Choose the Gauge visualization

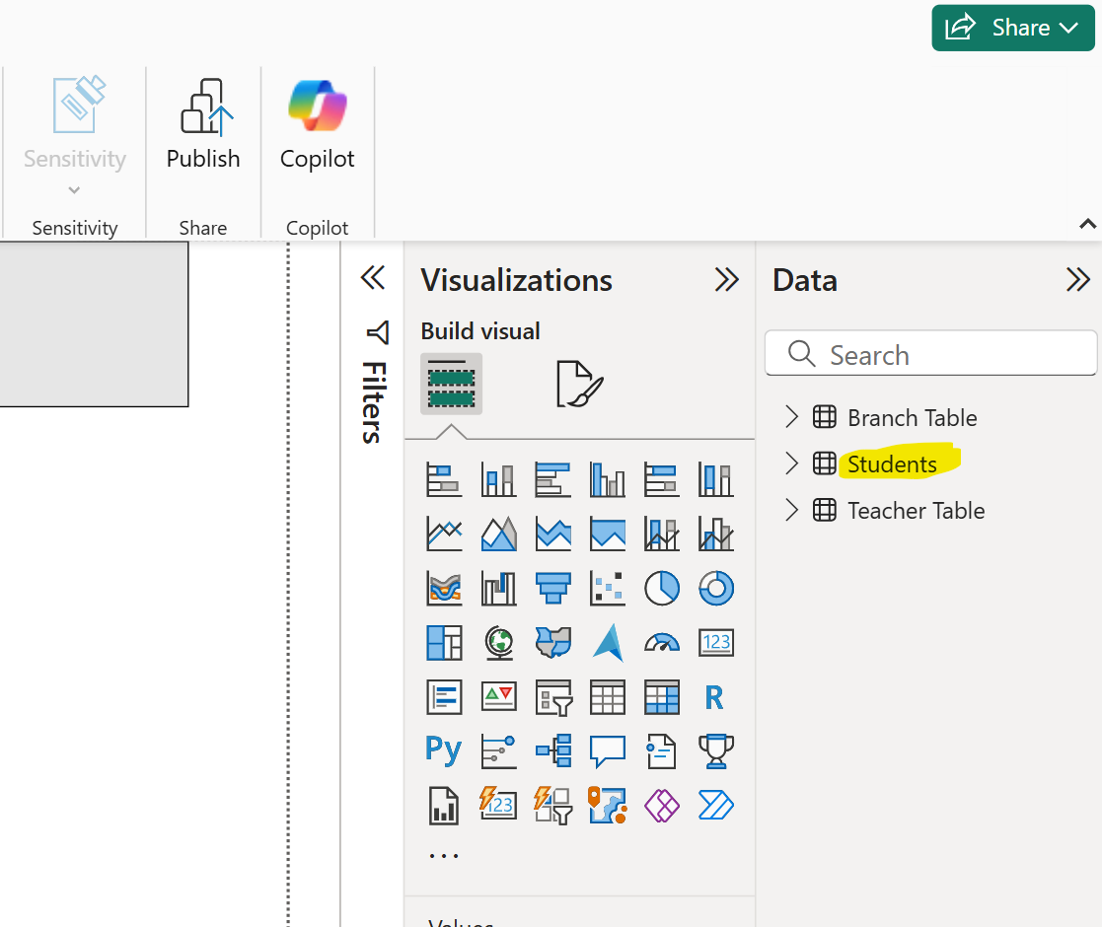point(661,642)
